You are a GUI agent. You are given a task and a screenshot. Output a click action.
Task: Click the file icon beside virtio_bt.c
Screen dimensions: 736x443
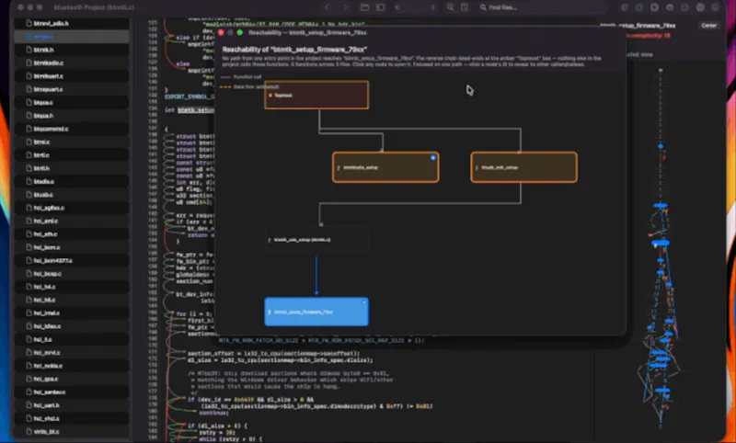tap(29, 431)
